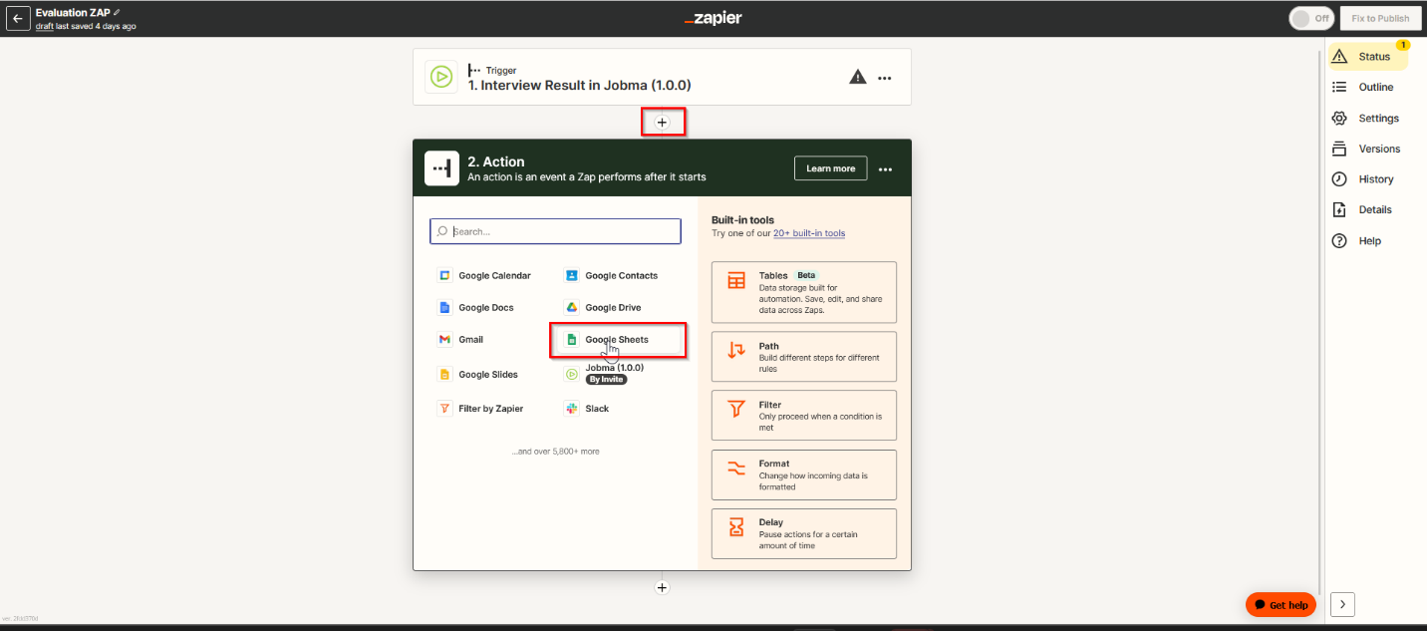Open the Status sidebar panel
1427x631 pixels.
[x=1368, y=57]
